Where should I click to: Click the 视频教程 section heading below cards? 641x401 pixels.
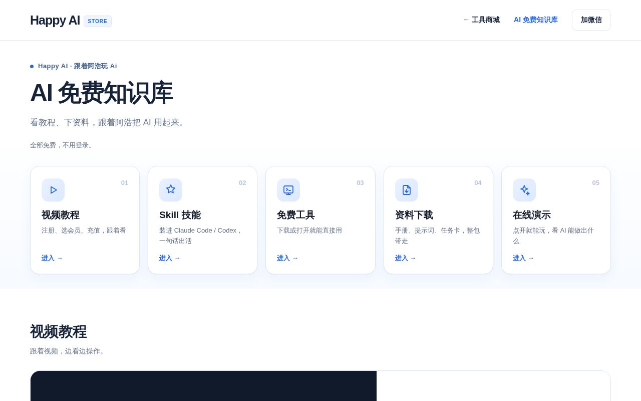point(58,332)
